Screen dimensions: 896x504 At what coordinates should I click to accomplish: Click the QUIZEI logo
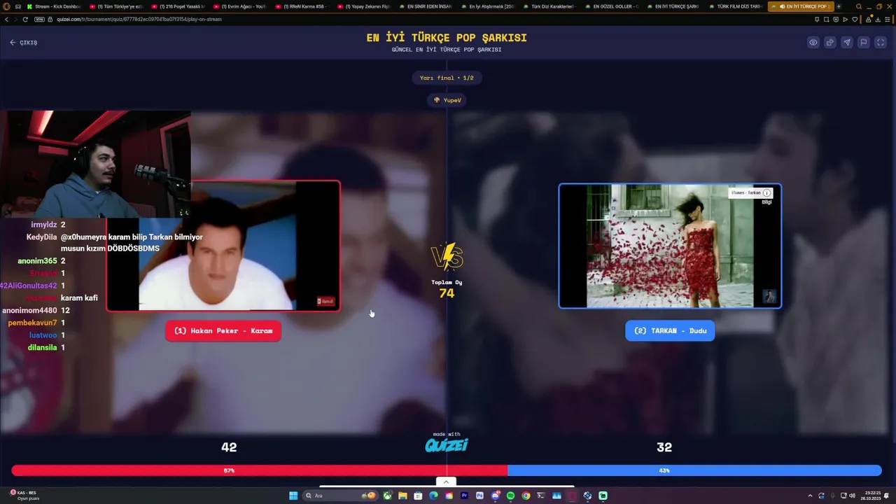[x=447, y=444]
